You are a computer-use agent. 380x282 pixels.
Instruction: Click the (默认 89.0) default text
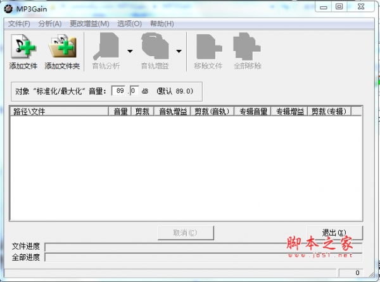coord(175,91)
